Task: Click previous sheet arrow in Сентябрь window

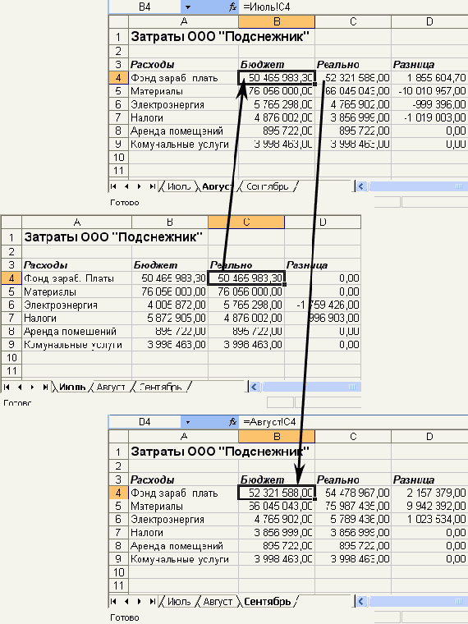Action: [x=126, y=601]
